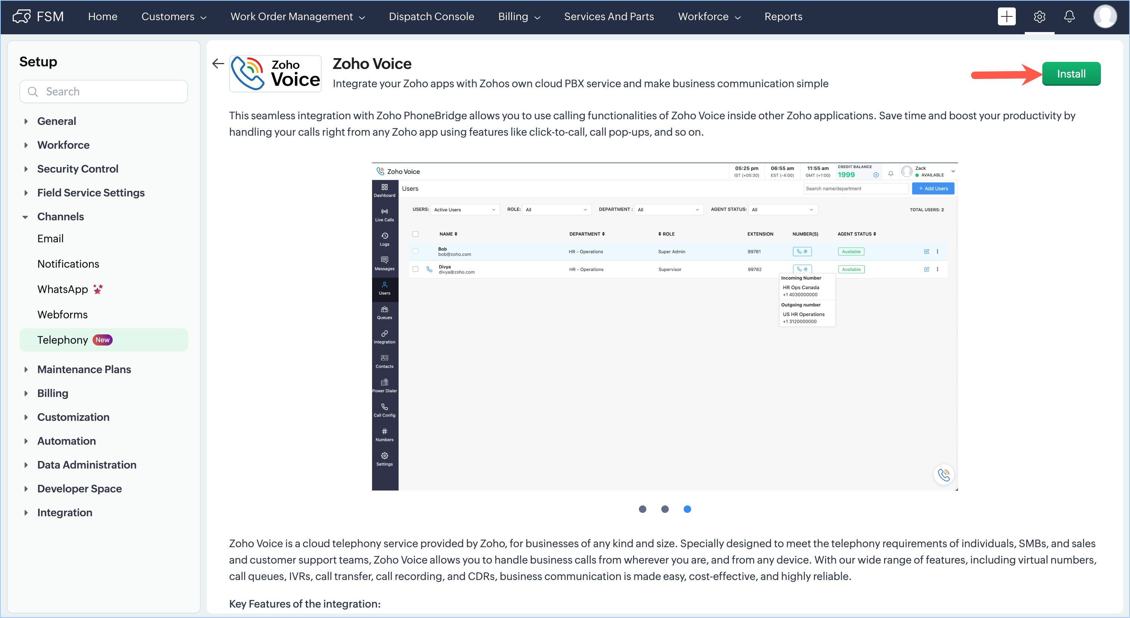This screenshot has width=1130, height=618.
Task: Click the Zoho Voice logo image
Action: [x=275, y=73]
